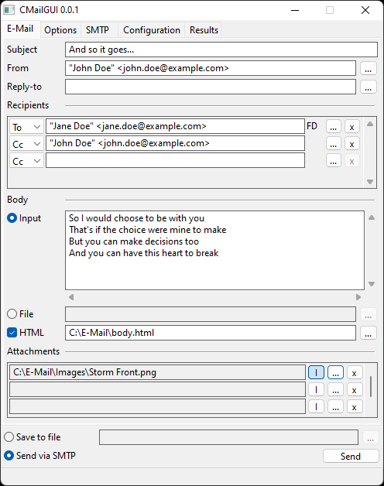
Task: Click the CMailGUI app icon in title bar
Action: pyautogui.click(x=9, y=10)
